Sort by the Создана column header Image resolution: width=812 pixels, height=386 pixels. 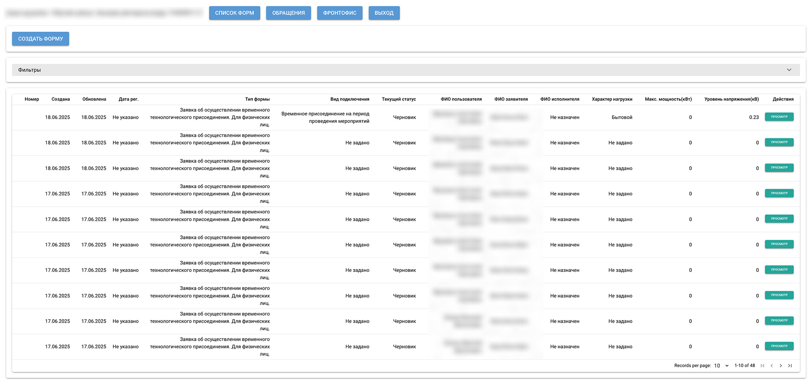pyautogui.click(x=60, y=99)
